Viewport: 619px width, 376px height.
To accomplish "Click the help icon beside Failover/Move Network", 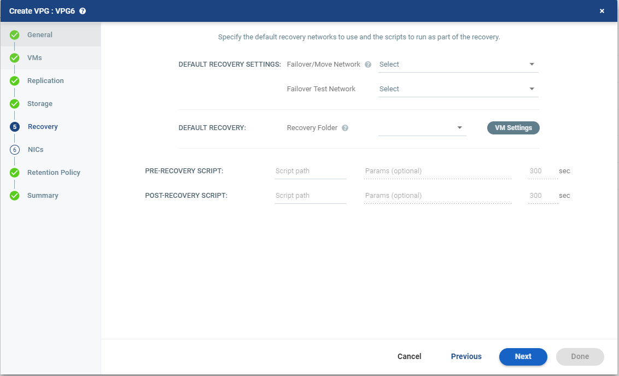I will [368, 64].
